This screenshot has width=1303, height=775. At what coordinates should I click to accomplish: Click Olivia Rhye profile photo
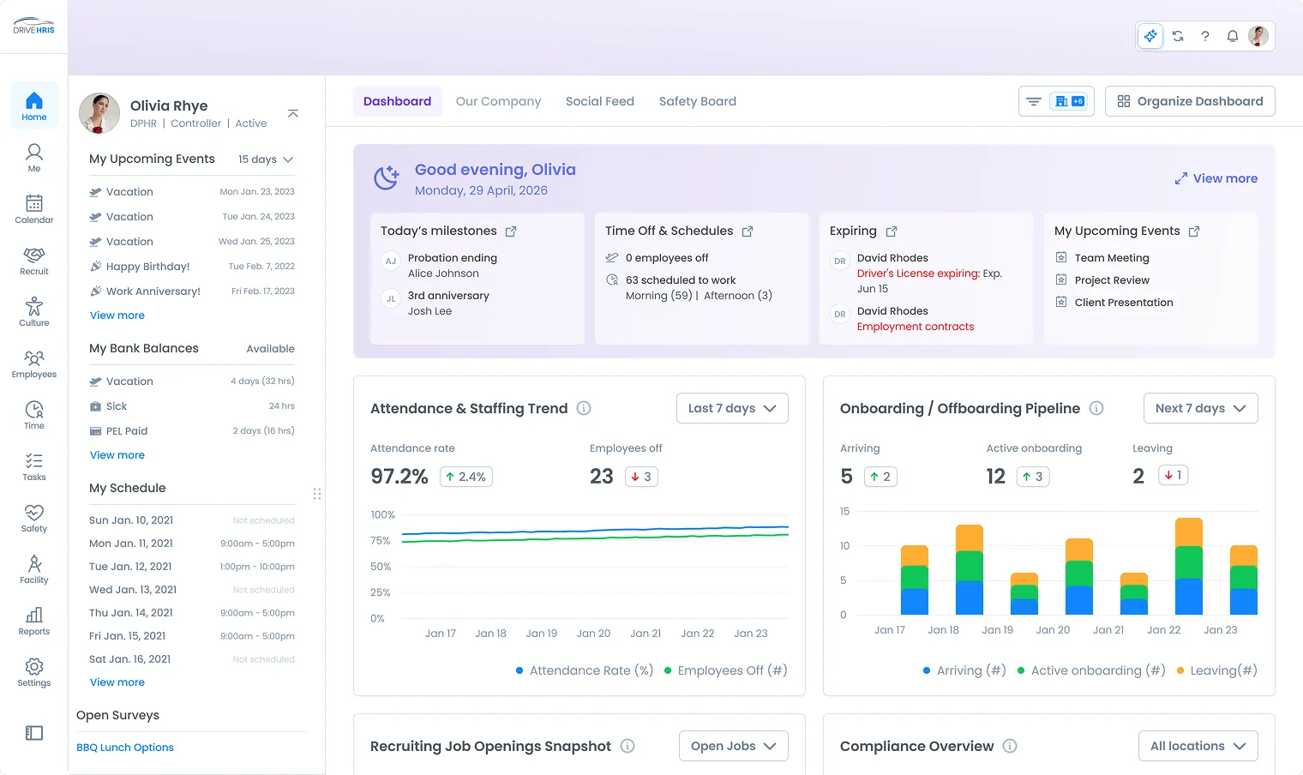pyautogui.click(x=99, y=113)
